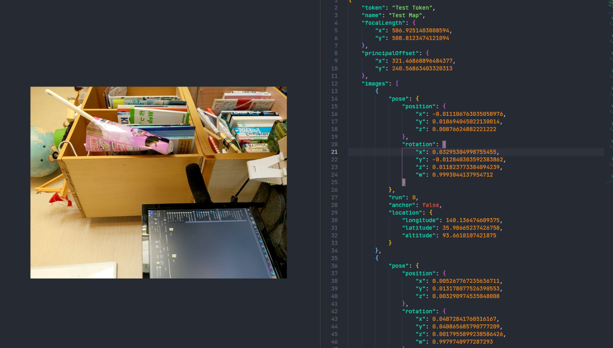The height and width of the screenshot is (348, 613).
Task: Click the "pose" key on line 36
Action: [x=398, y=266]
